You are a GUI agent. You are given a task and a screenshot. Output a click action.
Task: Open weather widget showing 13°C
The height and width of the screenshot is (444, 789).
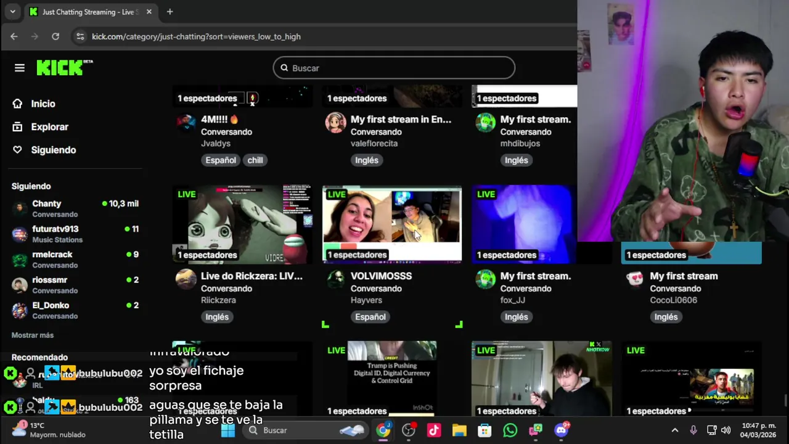[x=49, y=430]
